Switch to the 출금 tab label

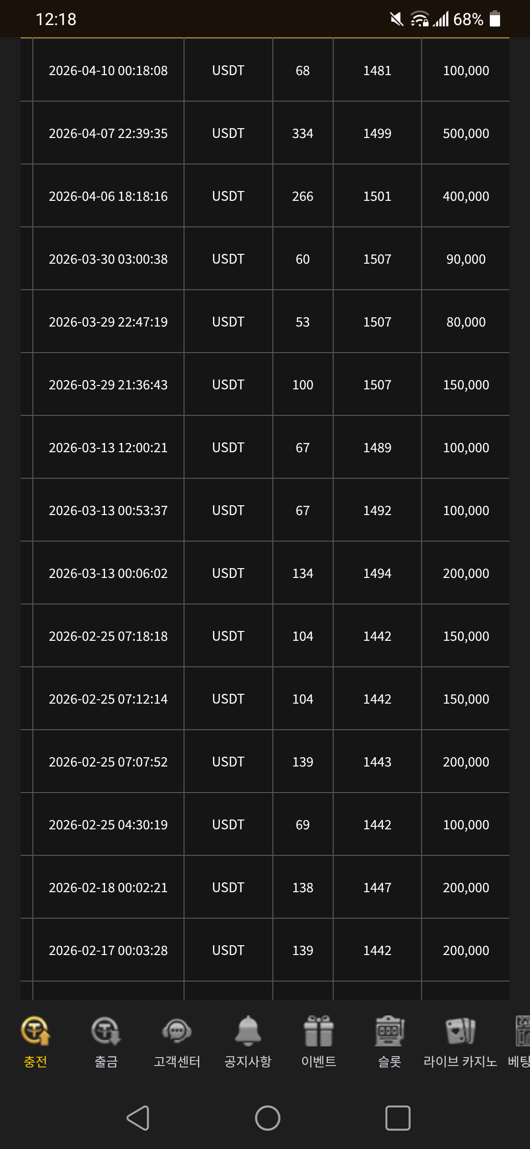(106, 1062)
